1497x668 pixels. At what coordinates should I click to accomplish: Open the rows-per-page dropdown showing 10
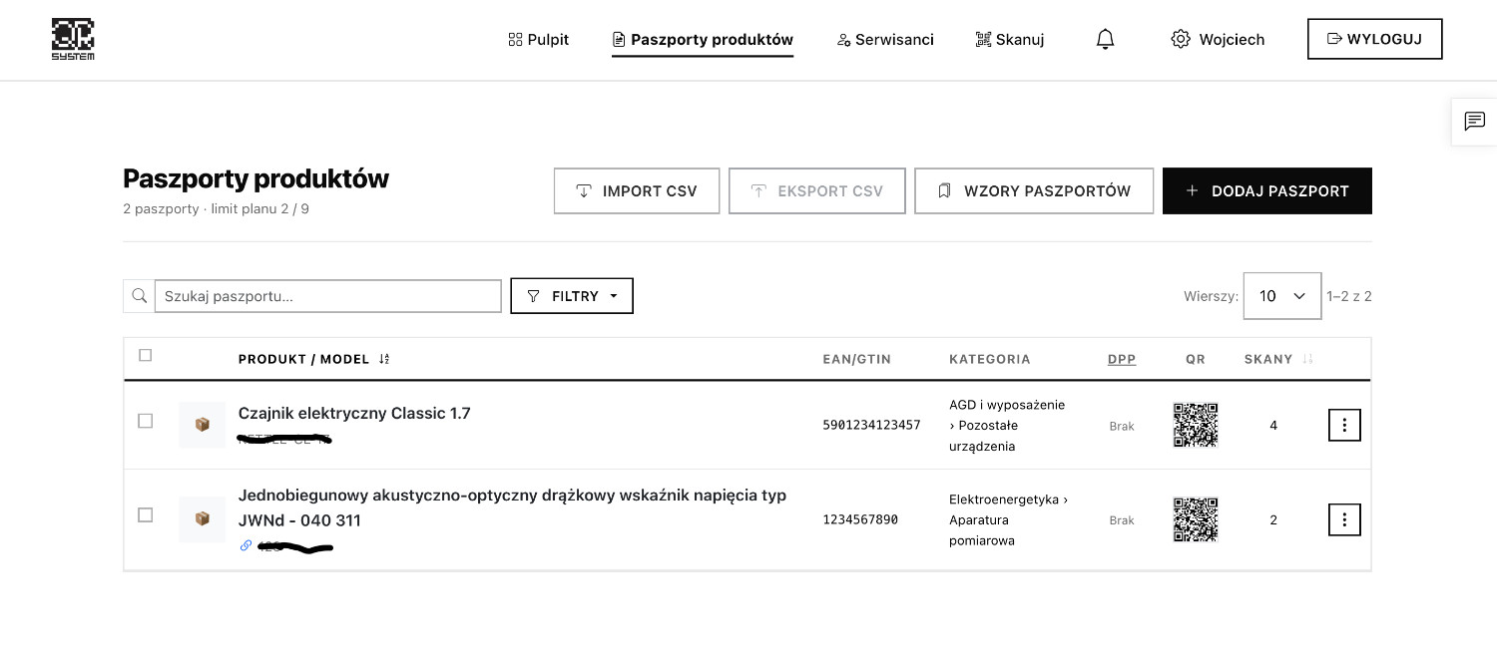[1282, 296]
